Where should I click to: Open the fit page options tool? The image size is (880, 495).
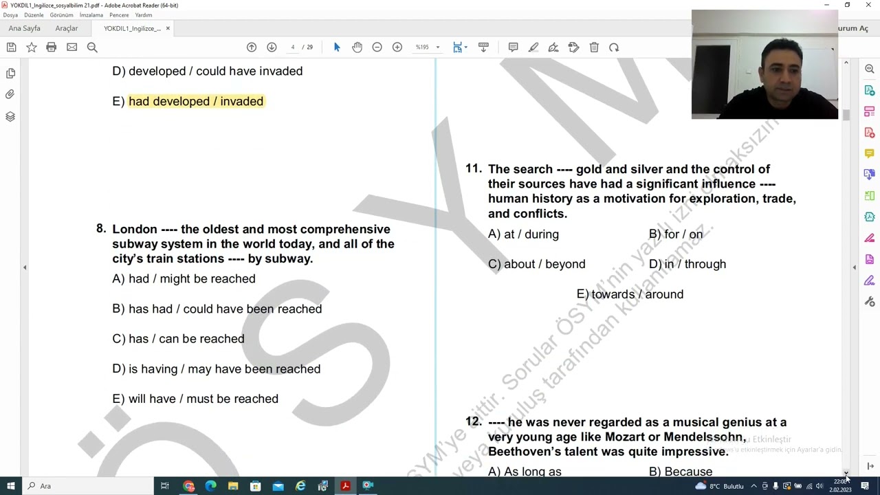click(459, 47)
